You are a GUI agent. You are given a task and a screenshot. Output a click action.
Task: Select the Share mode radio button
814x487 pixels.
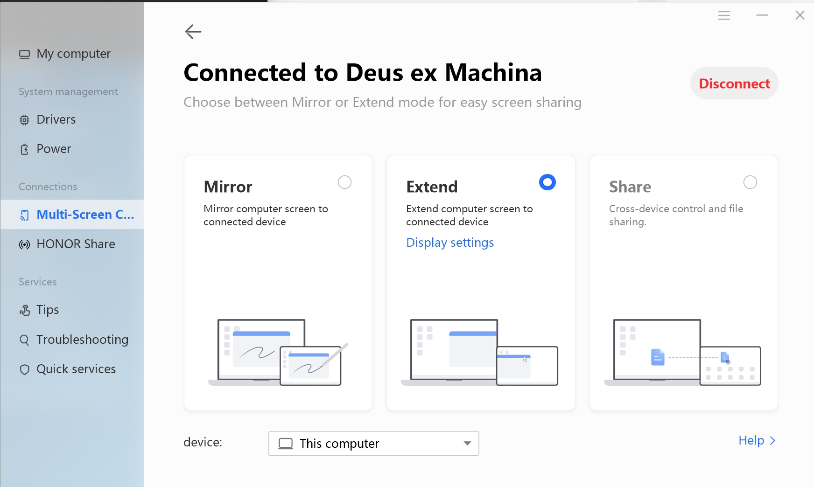[x=750, y=182]
